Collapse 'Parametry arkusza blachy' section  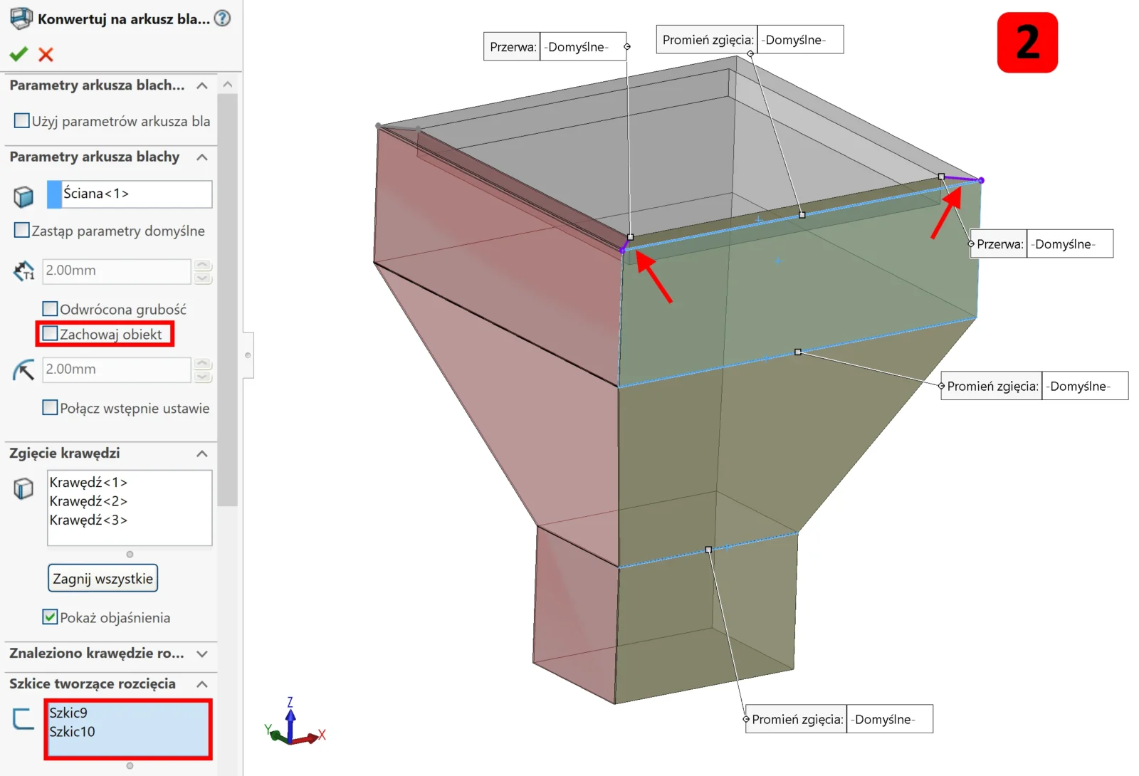(202, 157)
